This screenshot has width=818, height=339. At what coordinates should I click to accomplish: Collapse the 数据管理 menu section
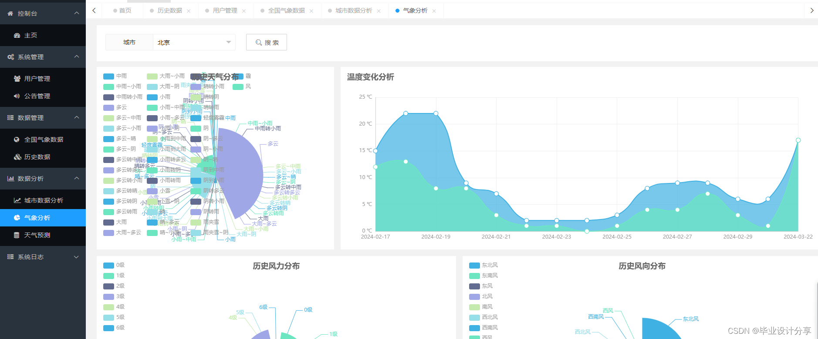77,118
